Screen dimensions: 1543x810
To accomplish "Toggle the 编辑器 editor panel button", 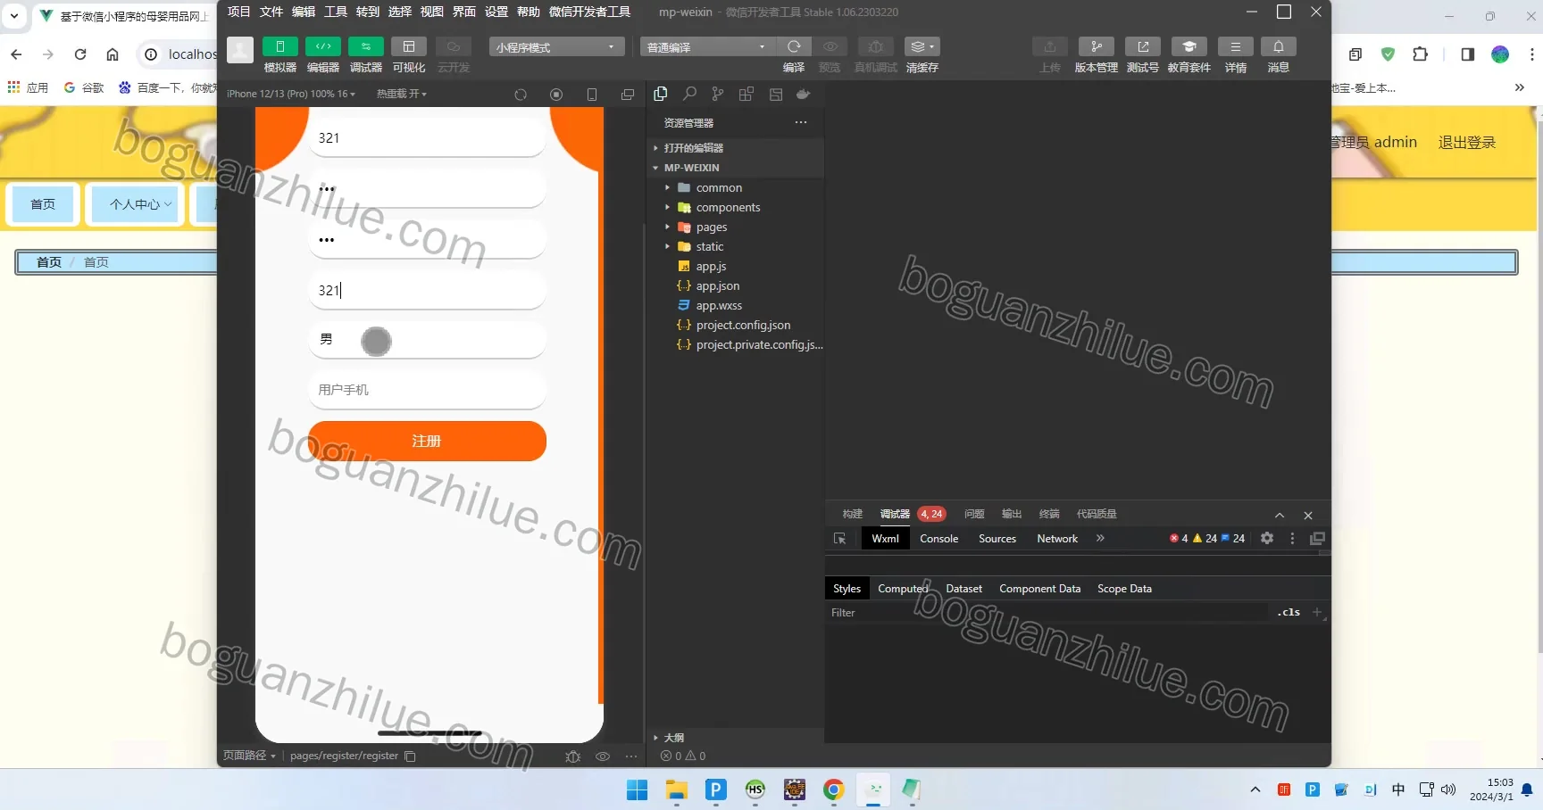I will [322, 46].
